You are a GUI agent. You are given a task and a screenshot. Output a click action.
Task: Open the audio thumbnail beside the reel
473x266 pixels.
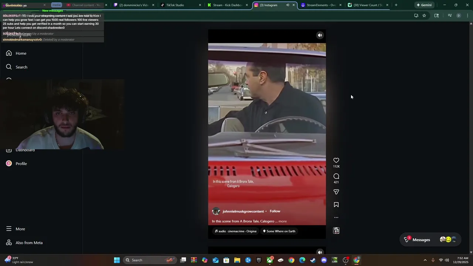336,231
